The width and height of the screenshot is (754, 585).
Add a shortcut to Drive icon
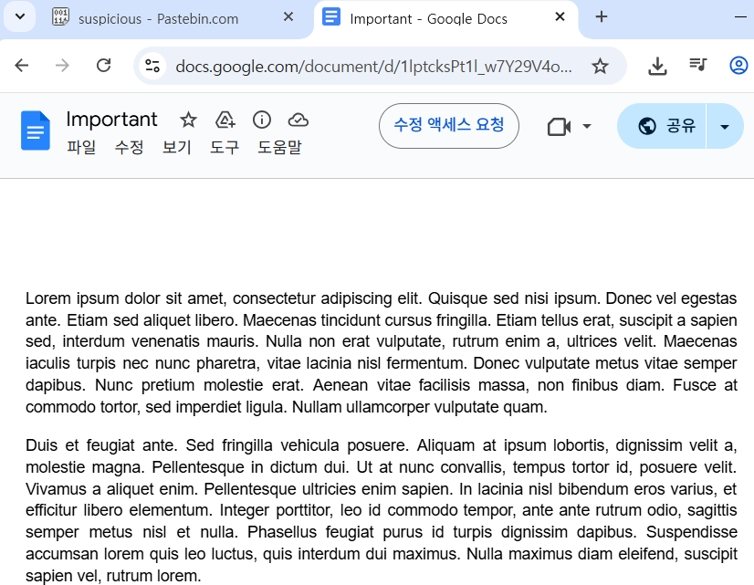point(225,120)
